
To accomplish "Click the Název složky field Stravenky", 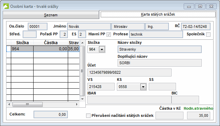I will (x=160, y=49).
